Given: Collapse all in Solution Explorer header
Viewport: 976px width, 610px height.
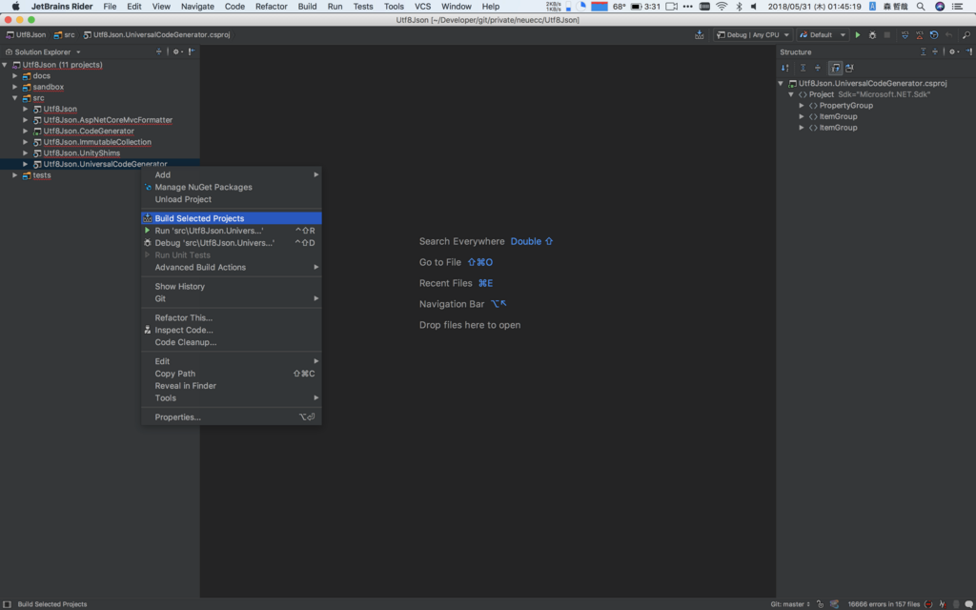Looking at the screenshot, I should pyautogui.click(x=159, y=51).
